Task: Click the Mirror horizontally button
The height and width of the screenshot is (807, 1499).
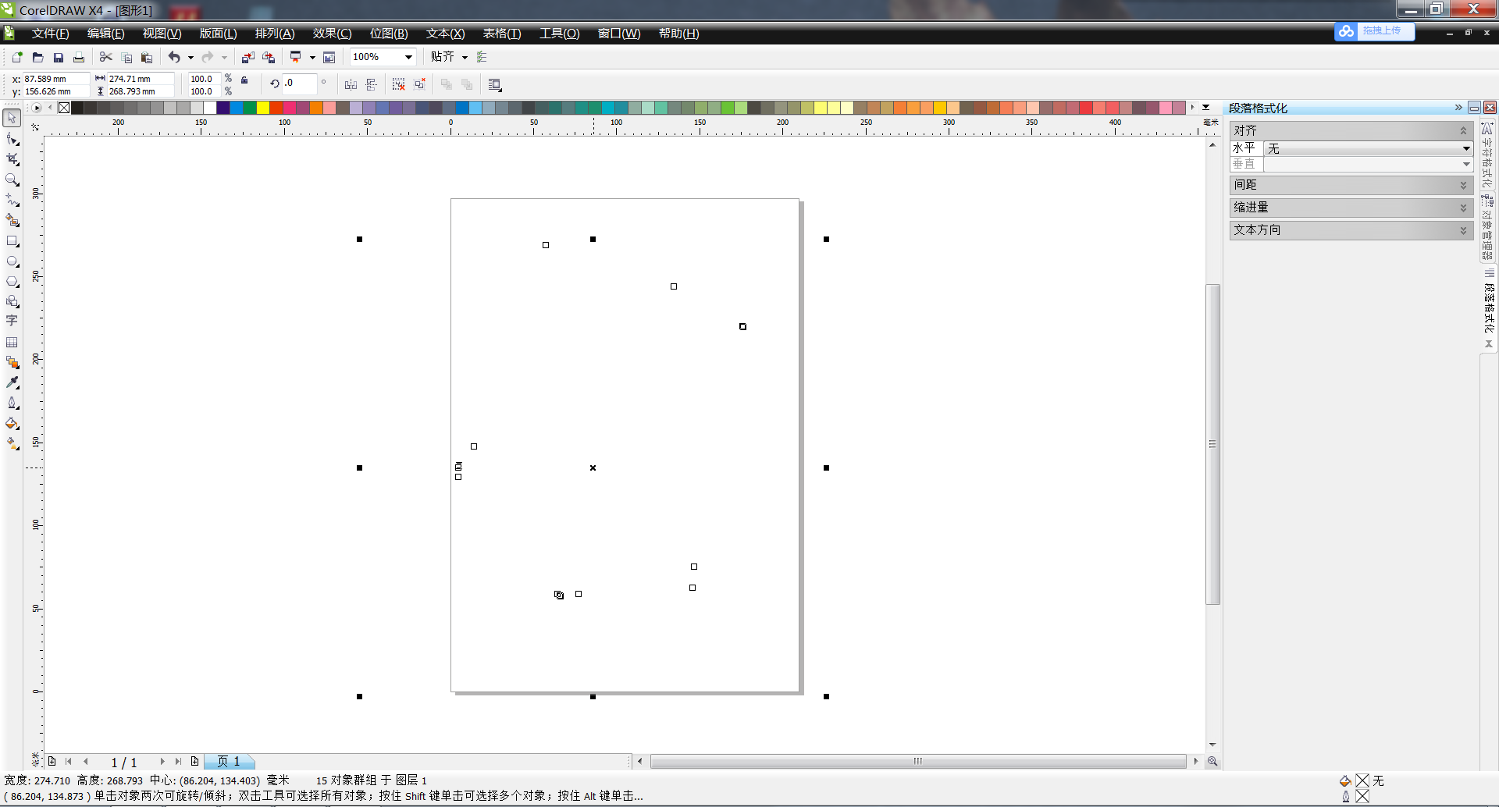Action: tap(351, 84)
